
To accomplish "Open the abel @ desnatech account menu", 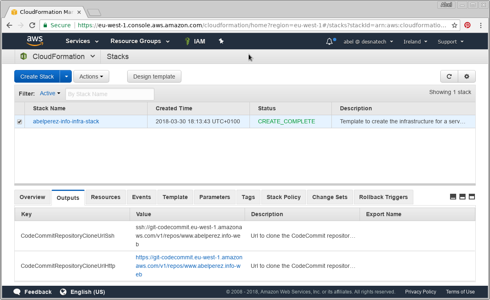I will tap(369, 42).
